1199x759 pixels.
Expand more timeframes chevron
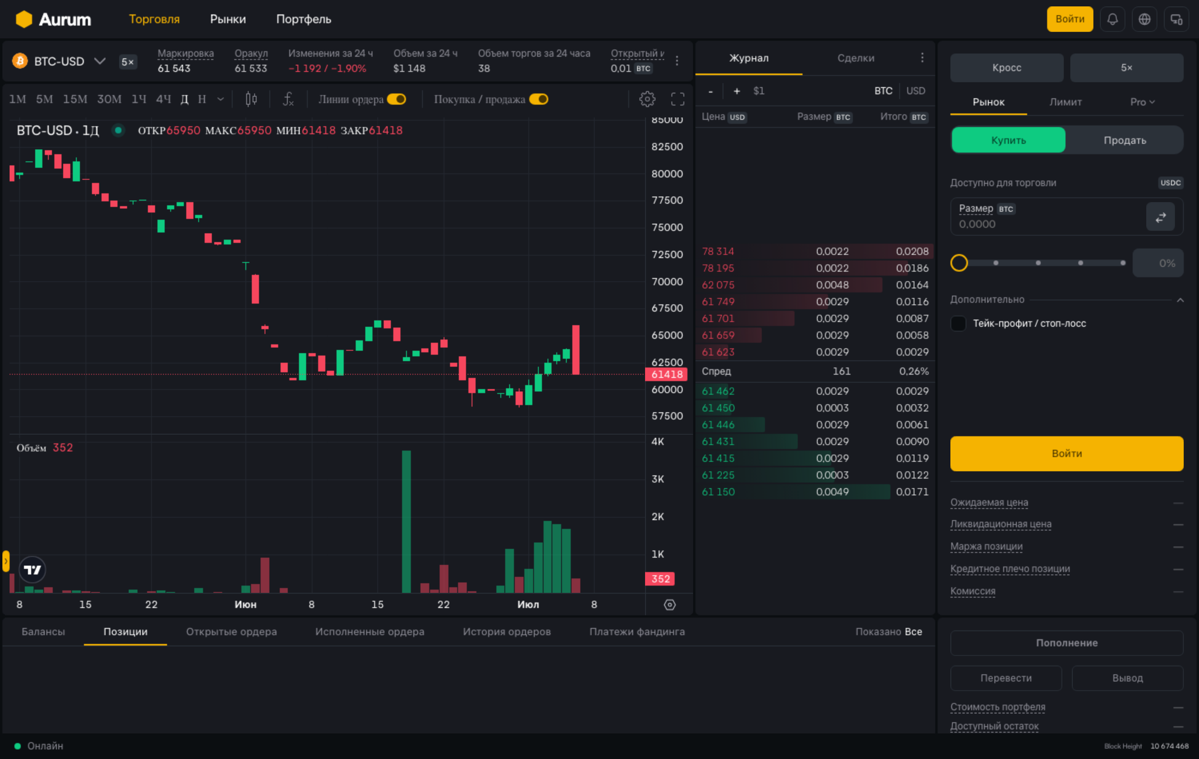click(x=221, y=99)
